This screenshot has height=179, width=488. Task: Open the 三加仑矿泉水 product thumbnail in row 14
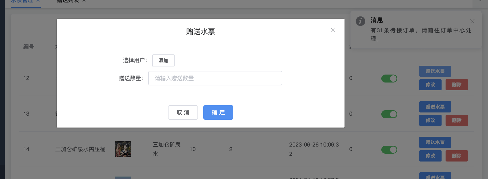click(x=123, y=149)
